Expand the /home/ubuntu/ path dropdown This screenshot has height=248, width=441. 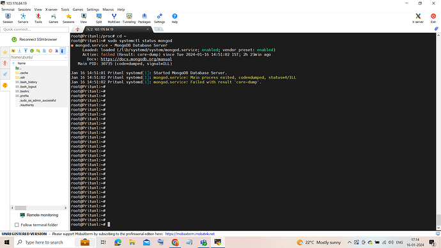[66, 58]
